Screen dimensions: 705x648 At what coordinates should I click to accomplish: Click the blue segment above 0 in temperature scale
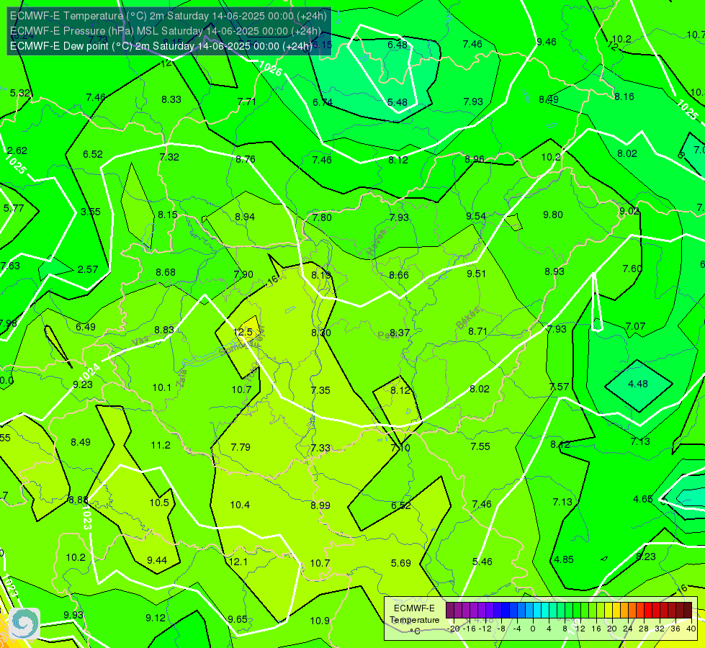[x=529, y=611]
